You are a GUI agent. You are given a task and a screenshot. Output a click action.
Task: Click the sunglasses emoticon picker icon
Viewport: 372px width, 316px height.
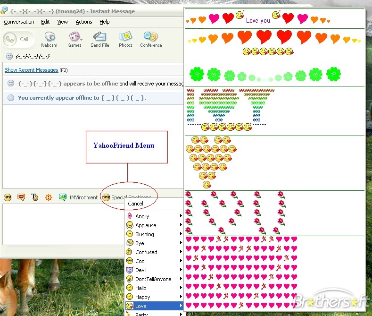pos(8,197)
